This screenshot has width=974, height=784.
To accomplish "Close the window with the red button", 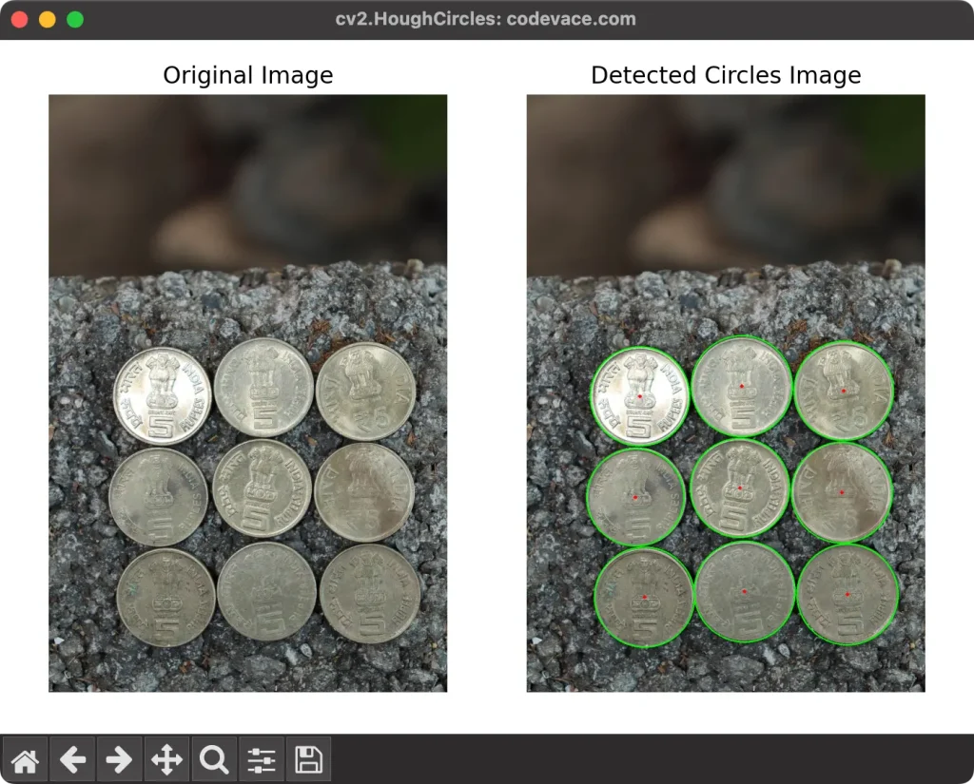I will (19, 19).
